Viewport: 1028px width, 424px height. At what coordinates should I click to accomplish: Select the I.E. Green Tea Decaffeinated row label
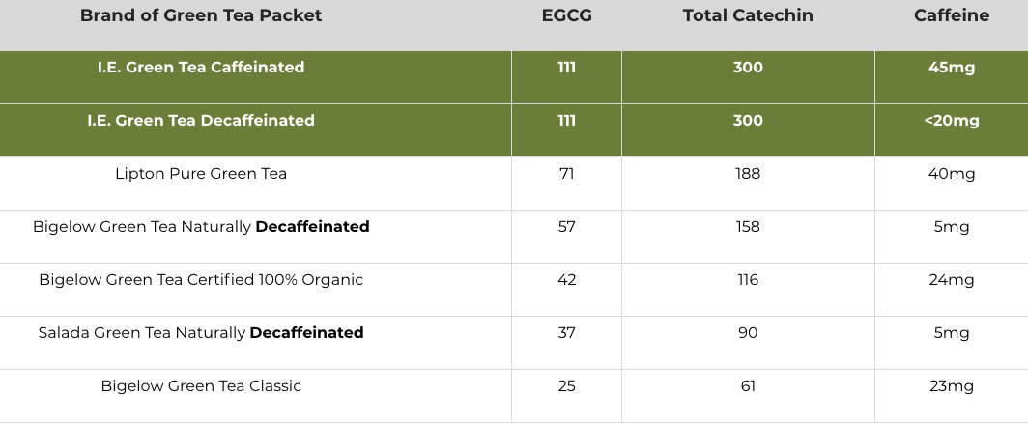[201, 121]
